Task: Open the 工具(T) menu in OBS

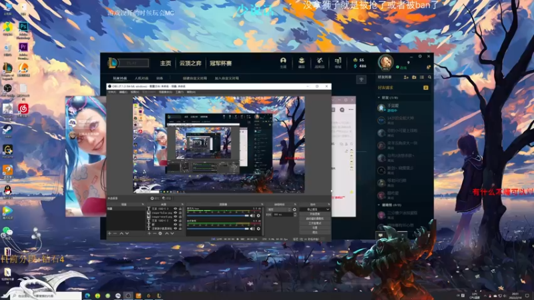Action: coord(180,92)
